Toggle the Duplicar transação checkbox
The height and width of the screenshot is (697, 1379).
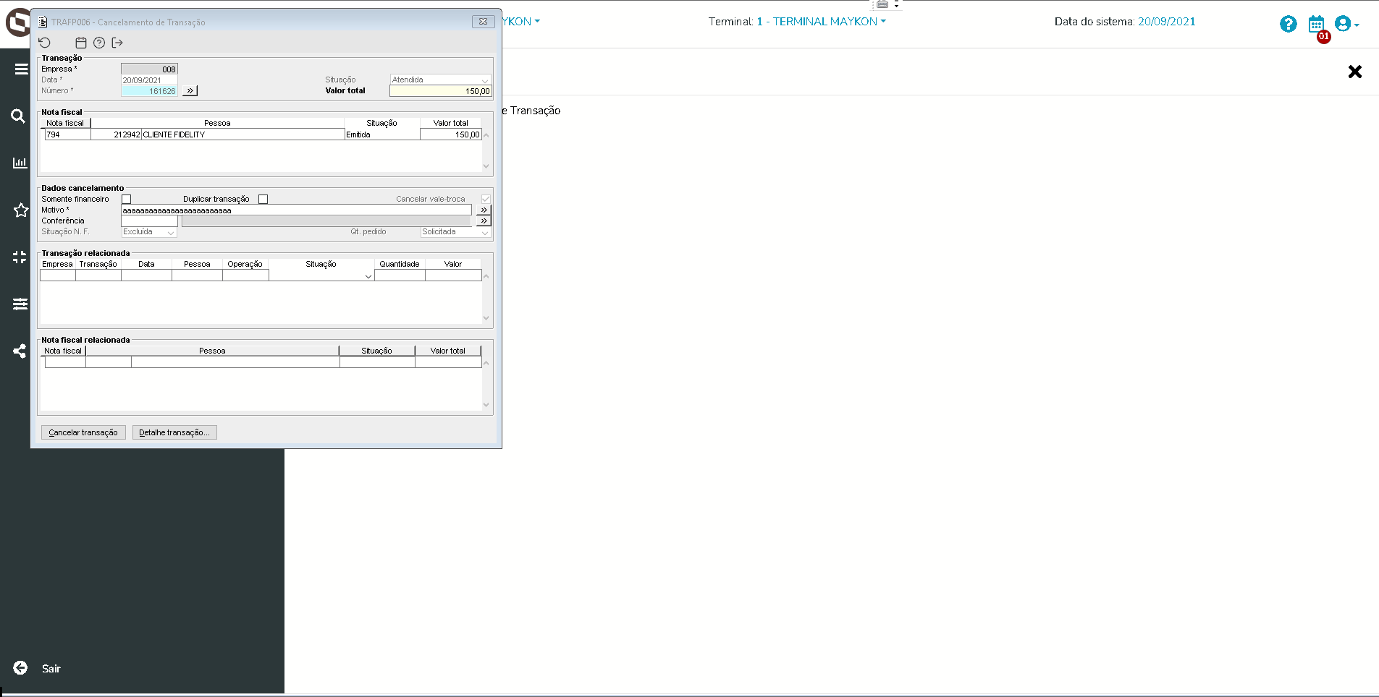click(x=263, y=199)
